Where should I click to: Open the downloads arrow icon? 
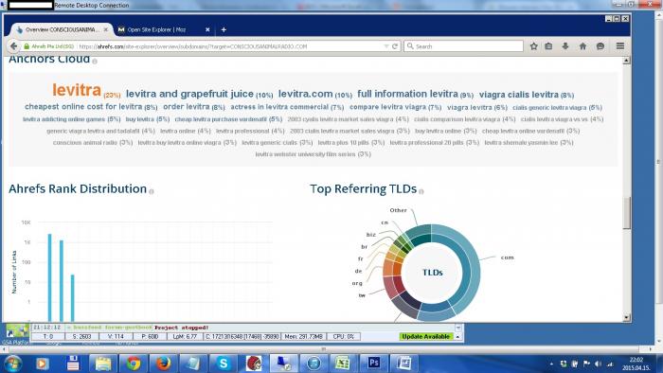[x=565, y=46]
